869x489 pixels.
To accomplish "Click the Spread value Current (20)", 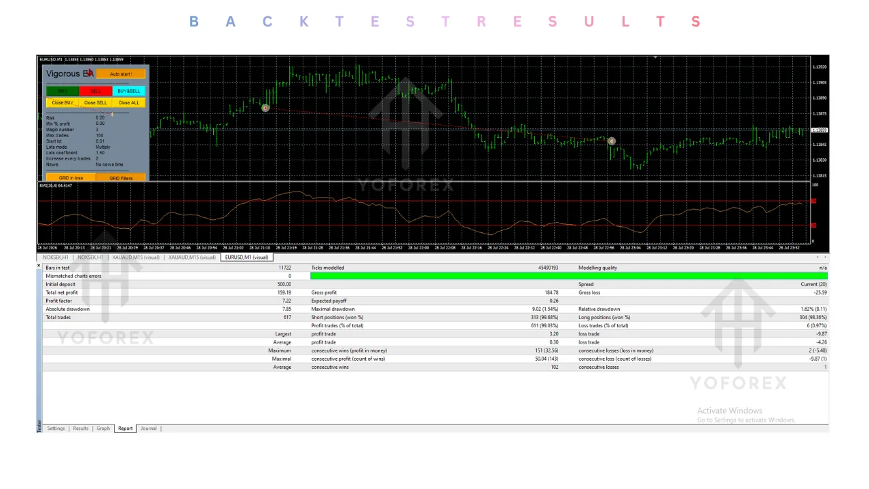I will pyautogui.click(x=813, y=284).
